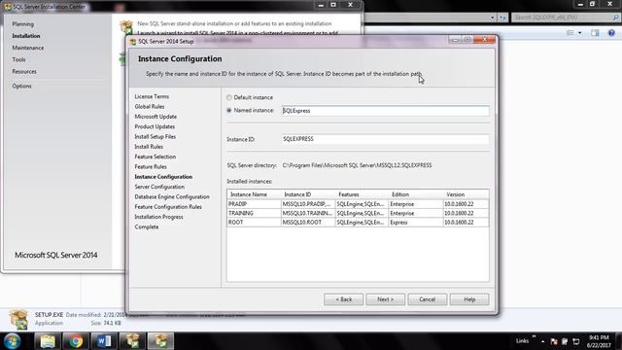622x350 pixels.
Task: Click the Explorer help question mark icon
Action: tap(611, 33)
